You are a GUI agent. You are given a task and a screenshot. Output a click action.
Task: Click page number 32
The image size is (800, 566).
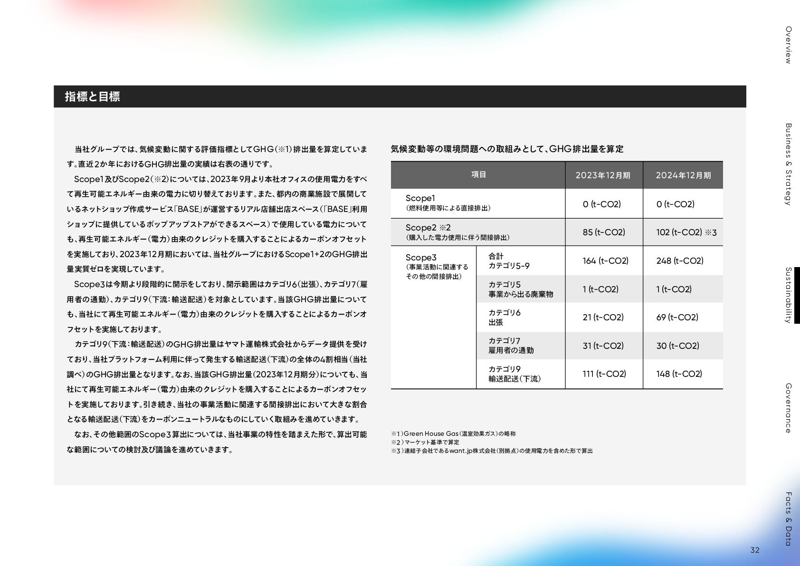pos(755,550)
